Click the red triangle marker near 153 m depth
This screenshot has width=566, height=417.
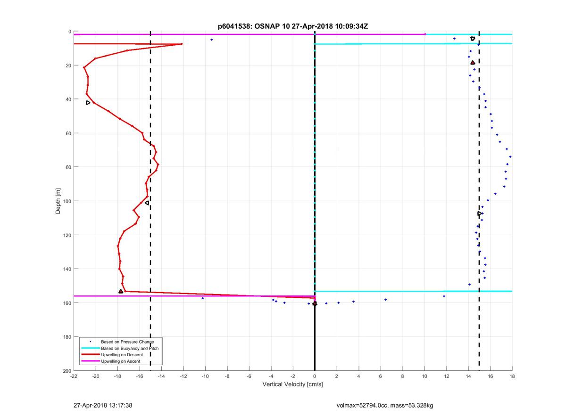click(x=121, y=291)
